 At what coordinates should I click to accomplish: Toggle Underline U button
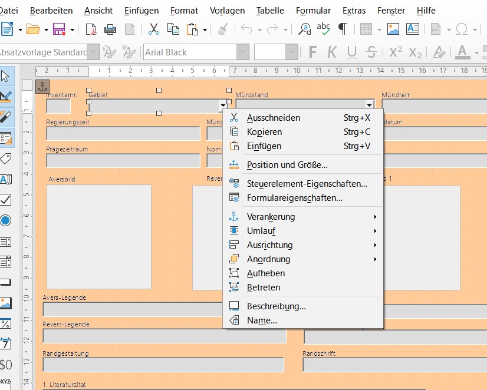(351, 52)
